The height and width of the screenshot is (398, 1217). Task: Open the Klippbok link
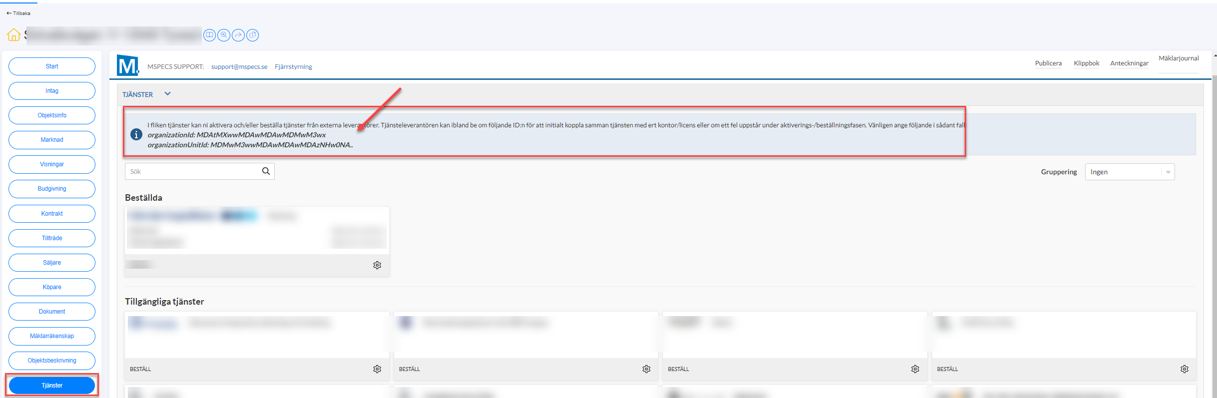click(x=1087, y=63)
